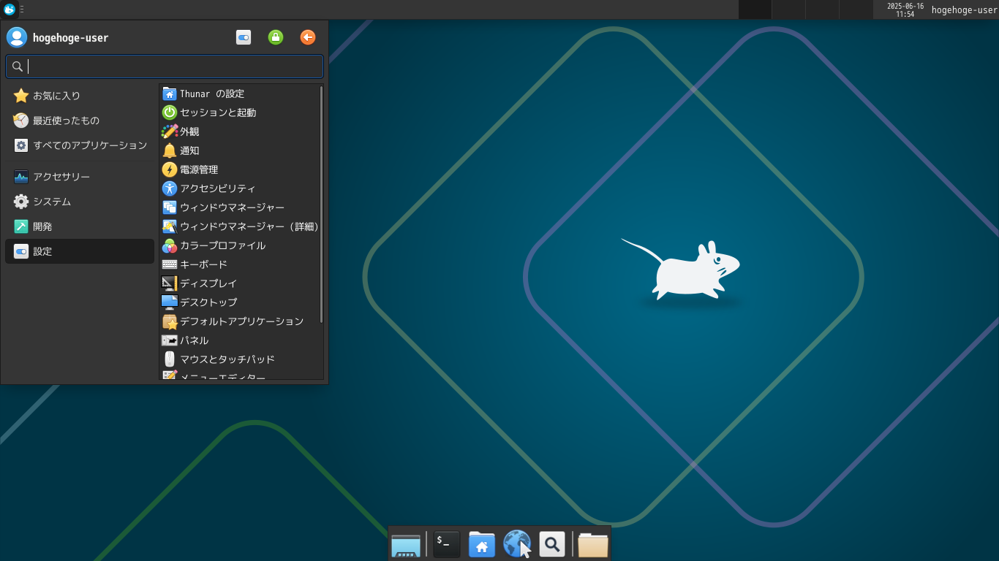Click the menu search input field
The height and width of the screenshot is (561, 999).
[x=165, y=66]
